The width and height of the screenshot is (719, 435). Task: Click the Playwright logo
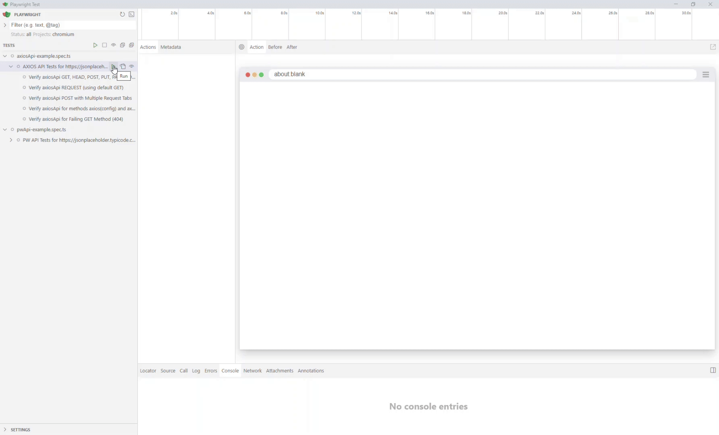6,15
